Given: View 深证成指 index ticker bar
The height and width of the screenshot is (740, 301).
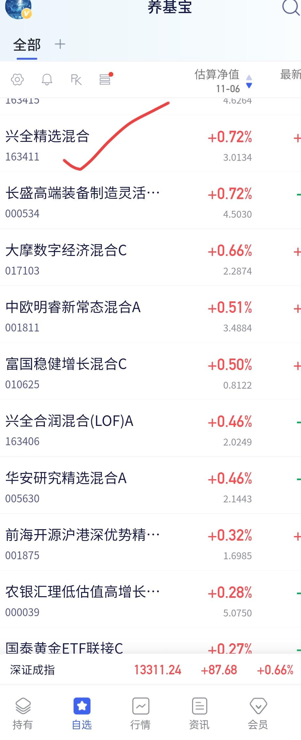Looking at the screenshot, I should 150,670.
